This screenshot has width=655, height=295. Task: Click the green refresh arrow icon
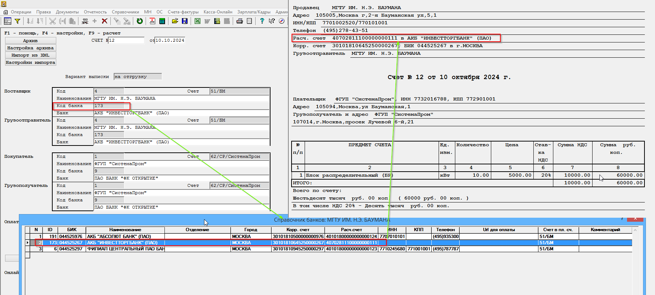[140, 21]
